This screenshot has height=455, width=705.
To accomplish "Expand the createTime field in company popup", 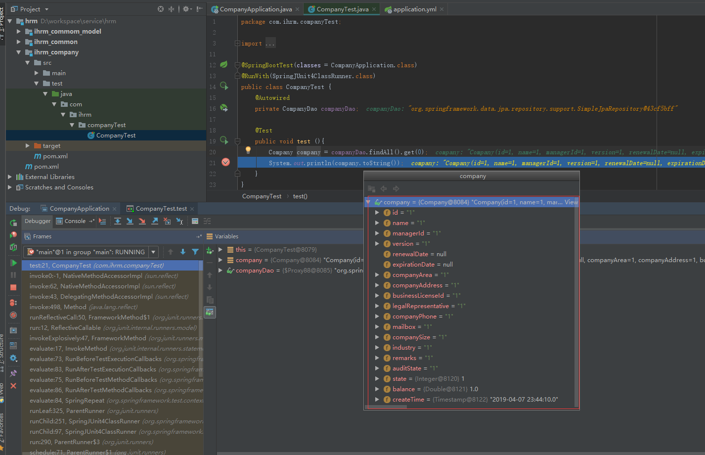I will click(377, 400).
